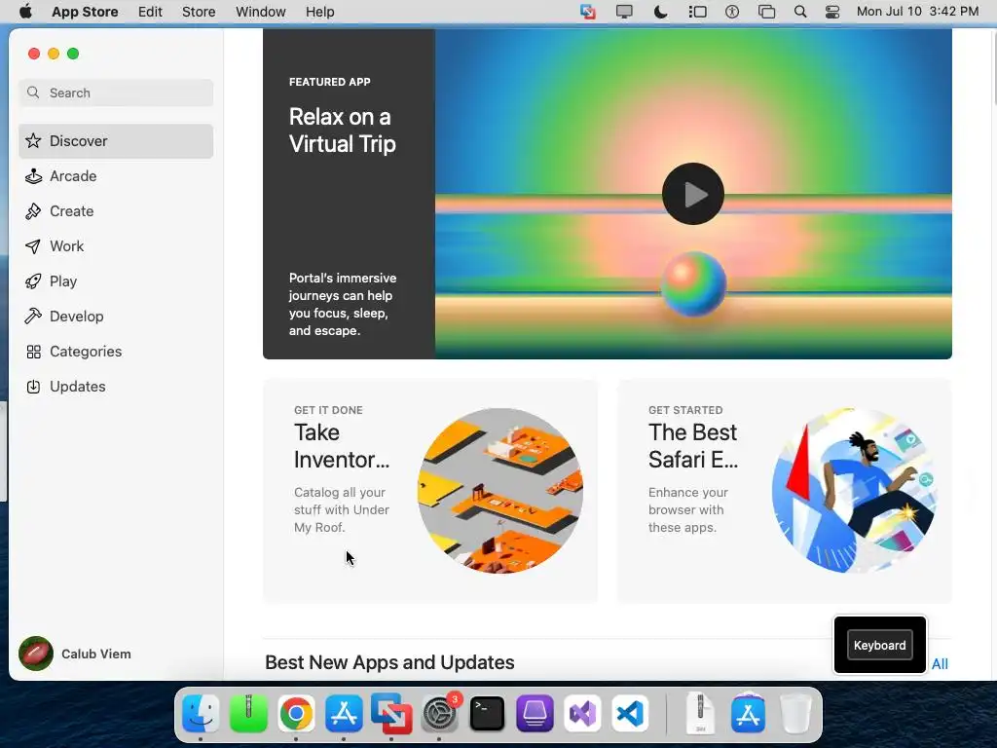This screenshot has width=997, height=748.
Task: Click the App Store Dock icon
Action: coord(344,714)
